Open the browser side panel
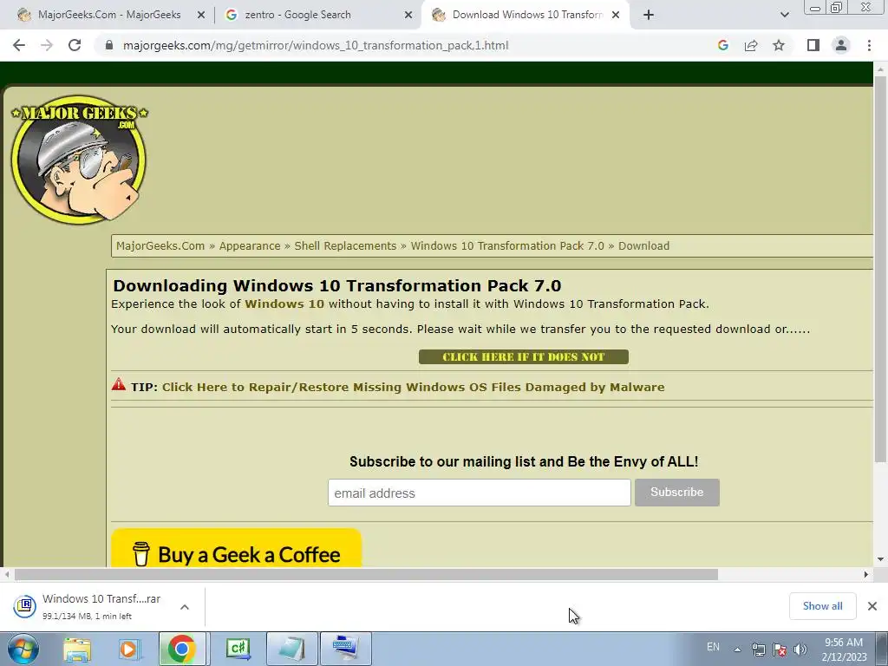Viewport: 888px width, 666px height. click(813, 45)
